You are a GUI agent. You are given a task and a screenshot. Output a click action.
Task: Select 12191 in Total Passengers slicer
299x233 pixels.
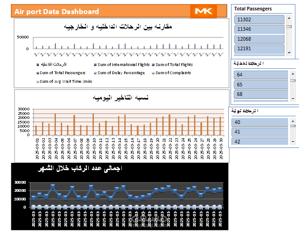tap(259, 48)
